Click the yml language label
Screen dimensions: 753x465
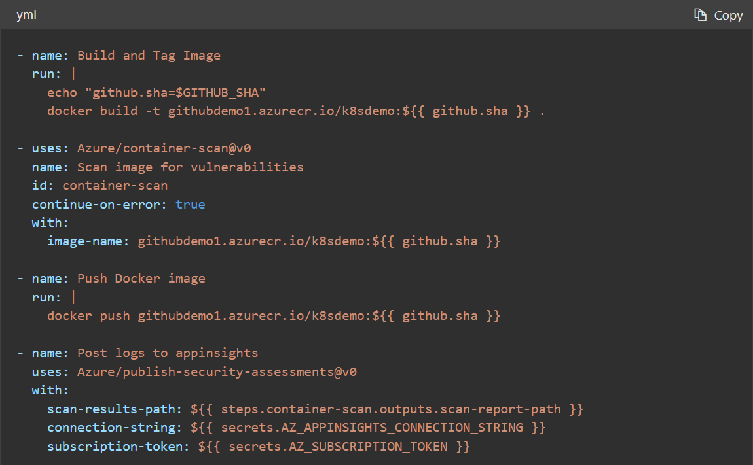point(26,14)
